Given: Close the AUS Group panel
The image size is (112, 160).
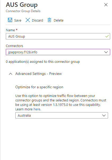Looking at the screenshot, I should point(106,5).
